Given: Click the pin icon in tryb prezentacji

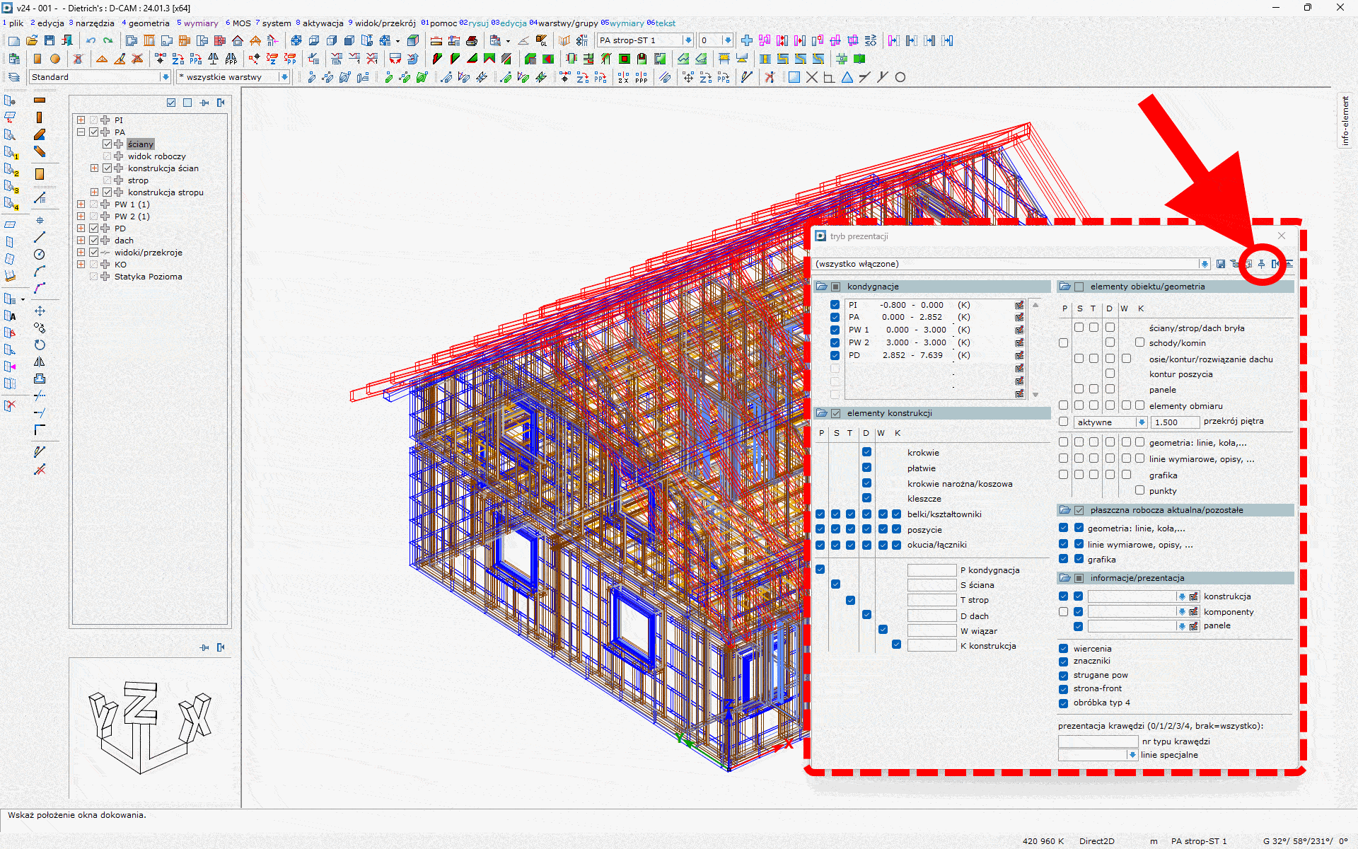Looking at the screenshot, I should pyautogui.click(x=1261, y=264).
